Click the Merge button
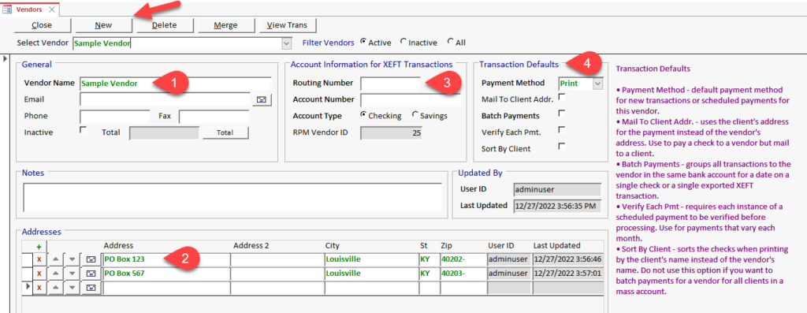This screenshot has width=807, height=313. (225, 24)
